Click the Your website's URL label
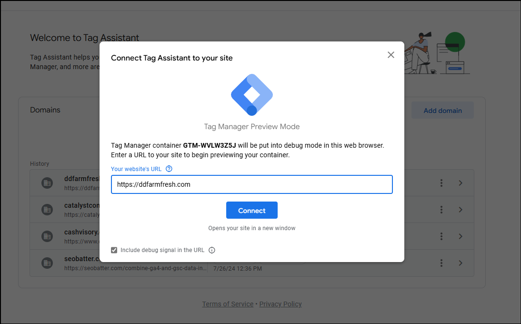Image resolution: width=521 pixels, height=324 pixels. pos(136,169)
